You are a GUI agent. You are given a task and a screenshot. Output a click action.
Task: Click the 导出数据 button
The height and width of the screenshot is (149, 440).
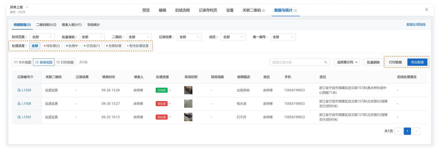click(x=417, y=62)
